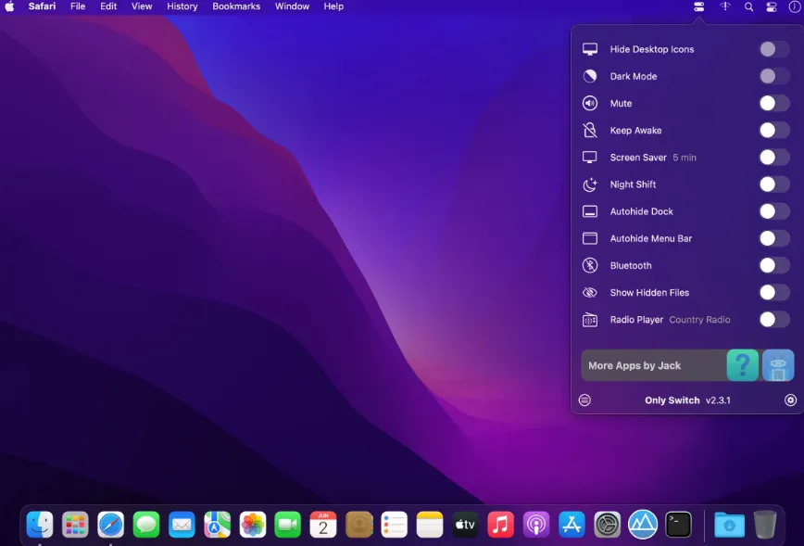Open the History menu
Image resolution: width=804 pixels, height=546 pixels.
pos(182,6)
